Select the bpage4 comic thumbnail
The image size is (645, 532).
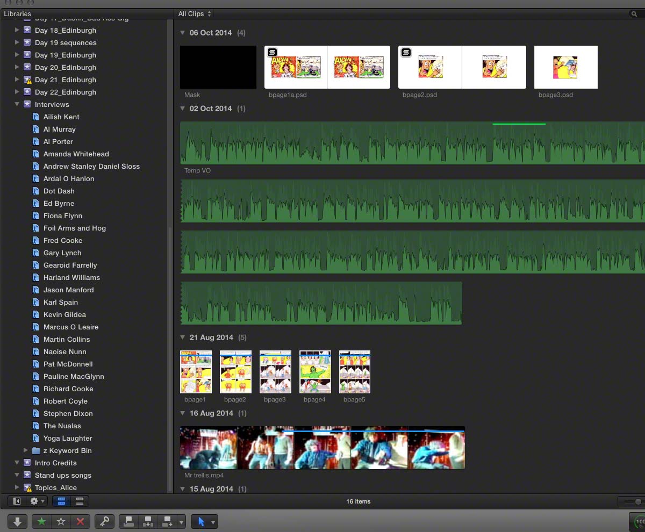pyautogui.click(x=314, y=372)
